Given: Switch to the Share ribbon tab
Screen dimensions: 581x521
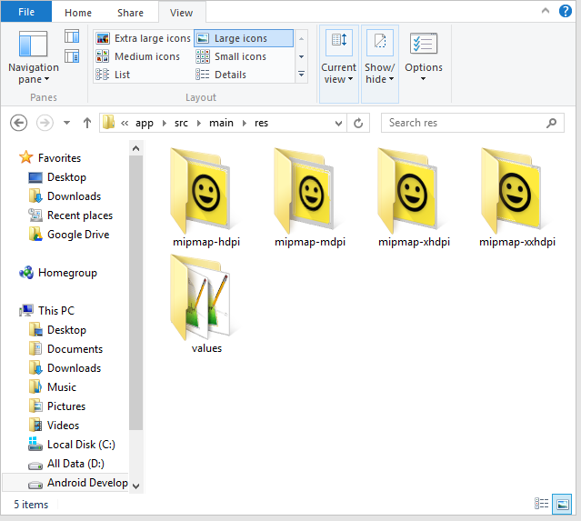Looking at the screenshot, I should [130, 13].
